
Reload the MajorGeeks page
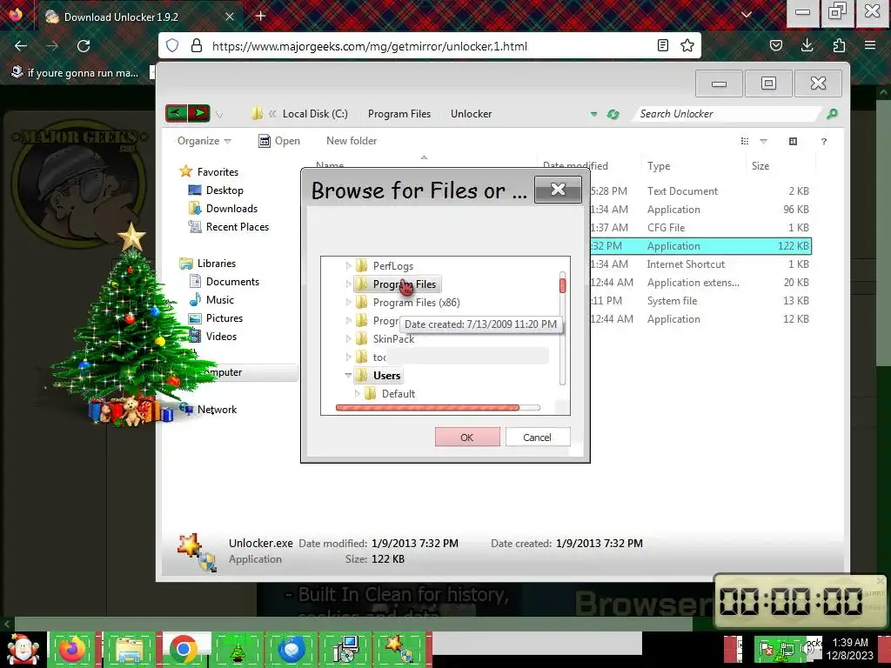(84, 46)
